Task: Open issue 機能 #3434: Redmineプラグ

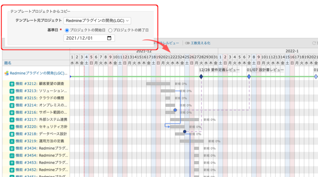Action: point(42,148)
